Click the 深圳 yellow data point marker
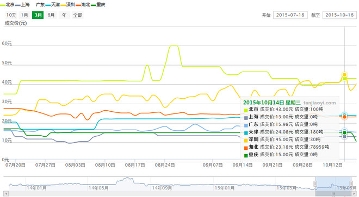359x197 pixels. click(x=344, y=75)
